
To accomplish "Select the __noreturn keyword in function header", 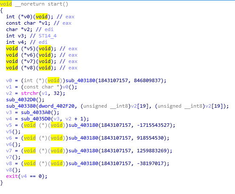I will pyautogui.click(x=30, y=4).
